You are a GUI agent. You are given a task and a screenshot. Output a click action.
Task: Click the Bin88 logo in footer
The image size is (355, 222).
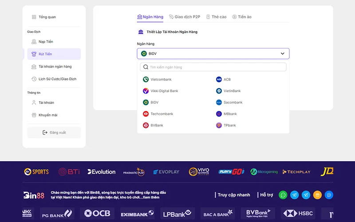coord(35,195)
